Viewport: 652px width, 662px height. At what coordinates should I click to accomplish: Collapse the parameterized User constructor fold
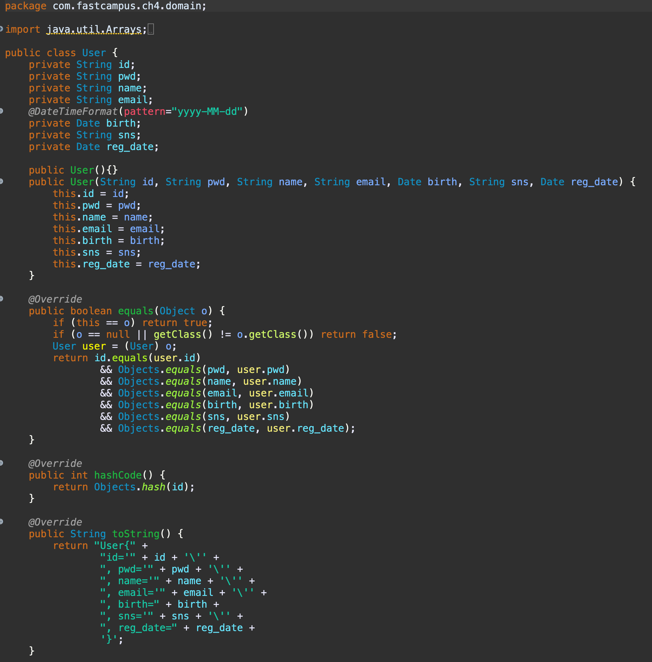tap(1, 181)
